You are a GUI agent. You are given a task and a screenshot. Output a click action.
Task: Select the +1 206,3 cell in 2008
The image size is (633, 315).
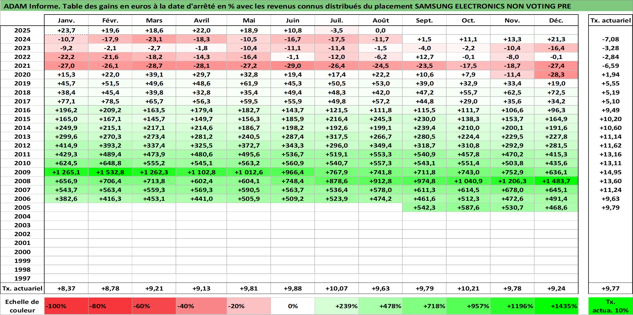512,181
